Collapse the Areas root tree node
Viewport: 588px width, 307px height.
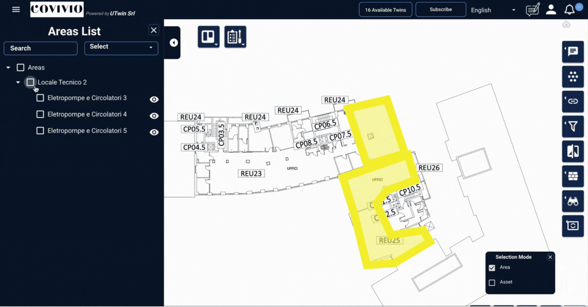[x=8, y=68]
